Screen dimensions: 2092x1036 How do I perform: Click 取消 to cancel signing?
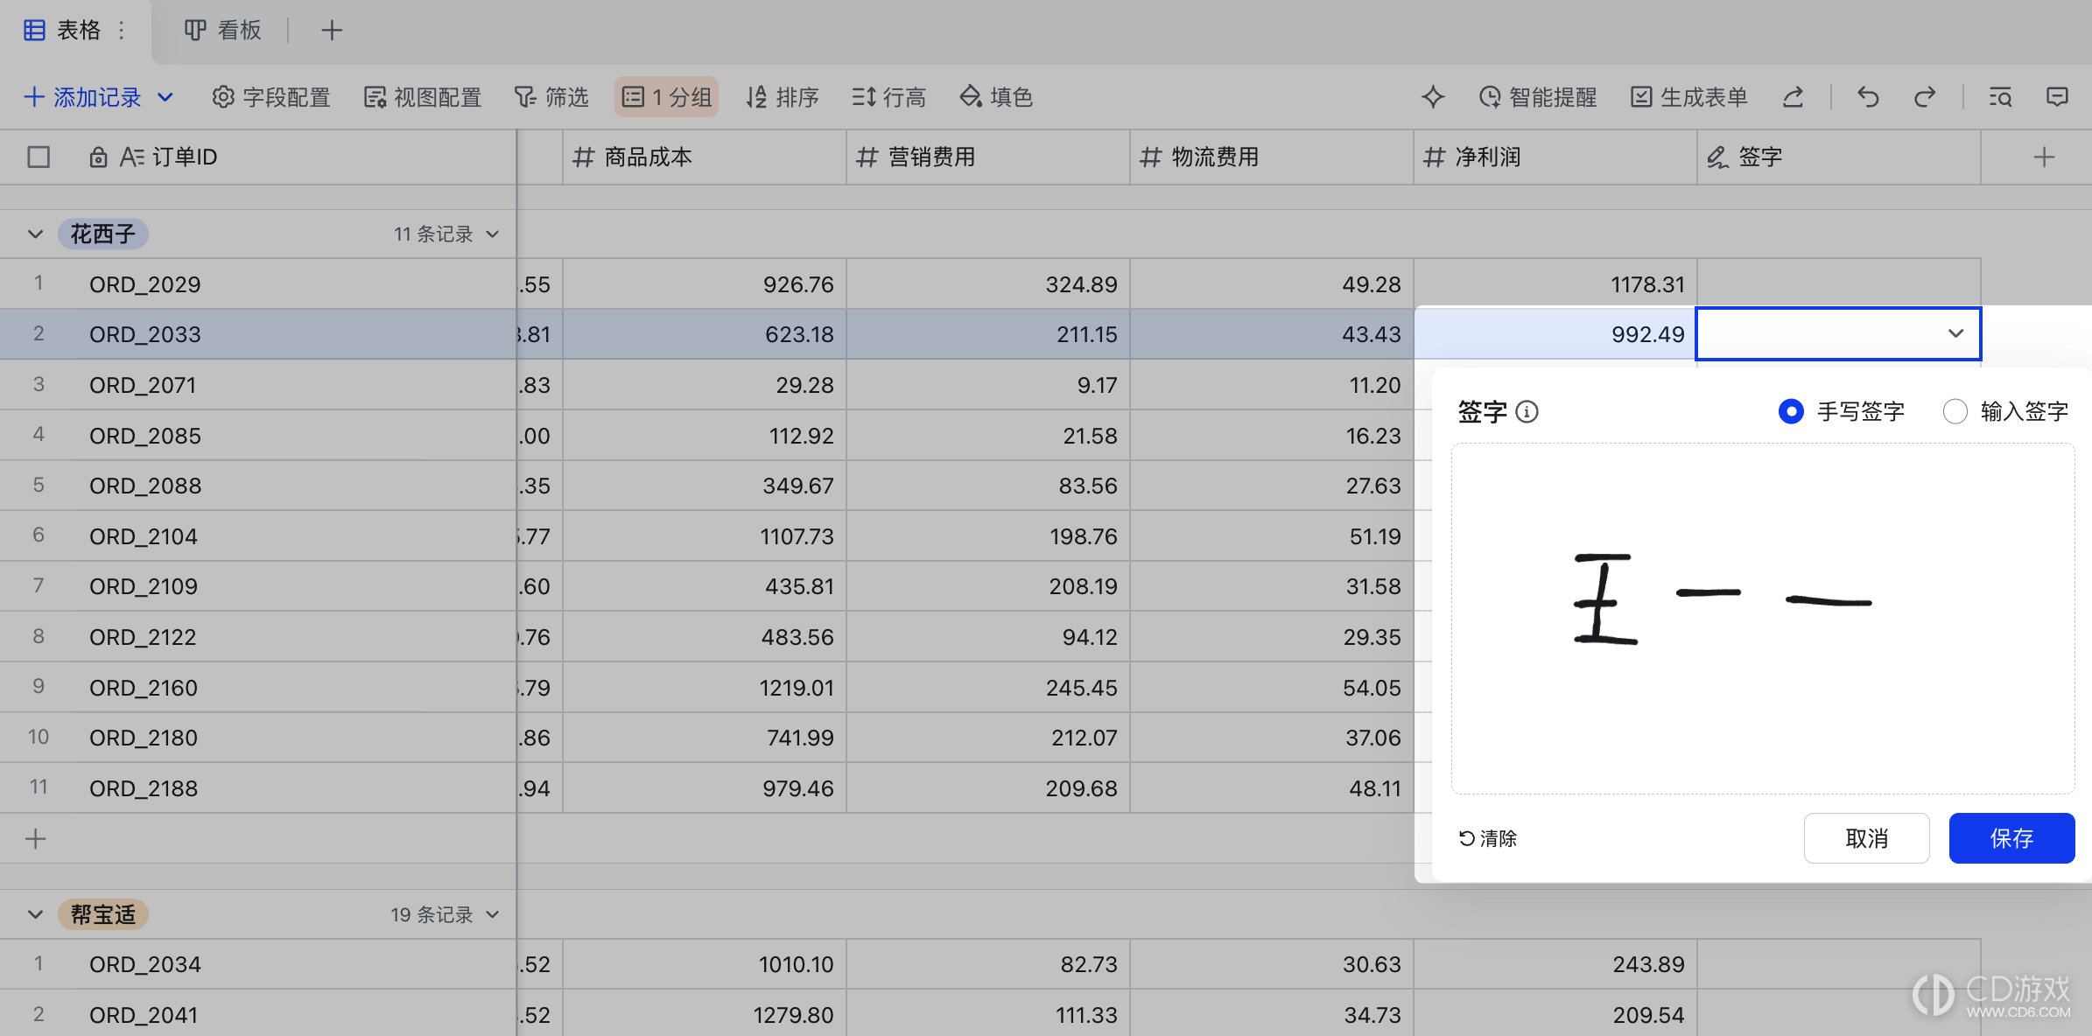[x=1866, y=838]
